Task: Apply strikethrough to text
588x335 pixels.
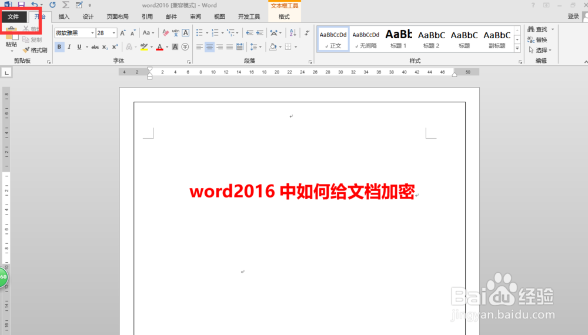Action: click(95, 47)
